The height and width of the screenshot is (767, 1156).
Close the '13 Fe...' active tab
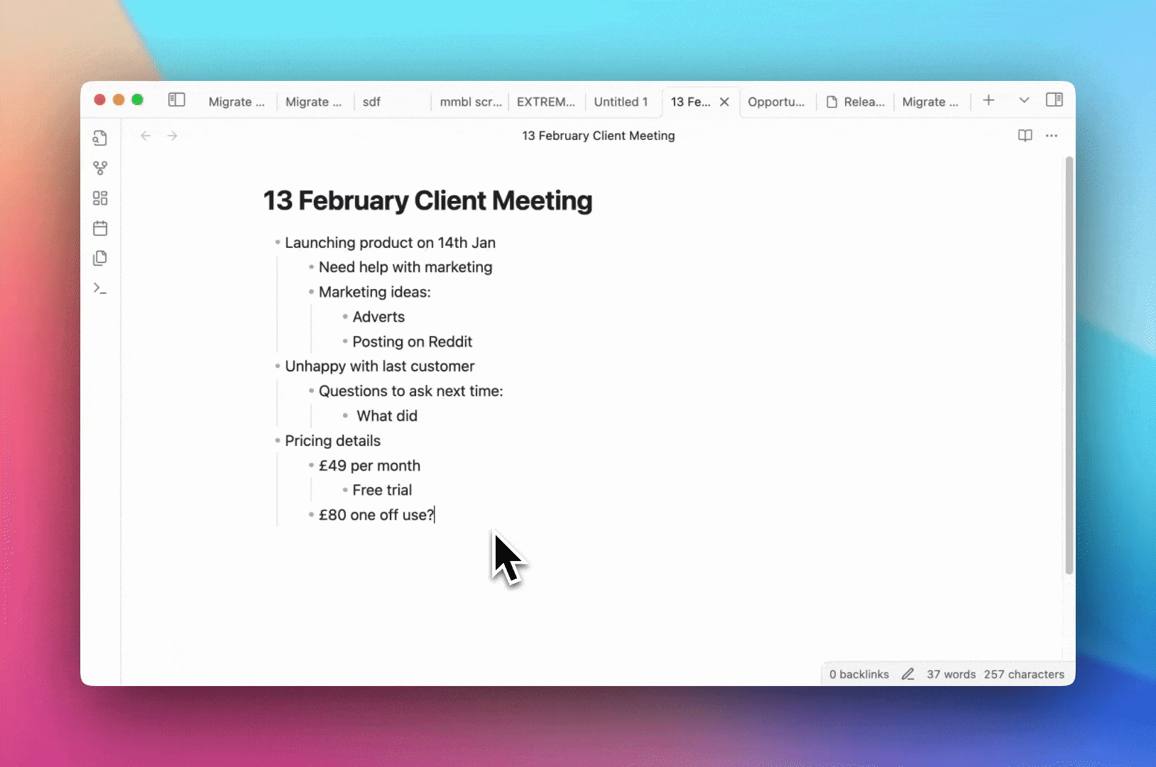724,102
